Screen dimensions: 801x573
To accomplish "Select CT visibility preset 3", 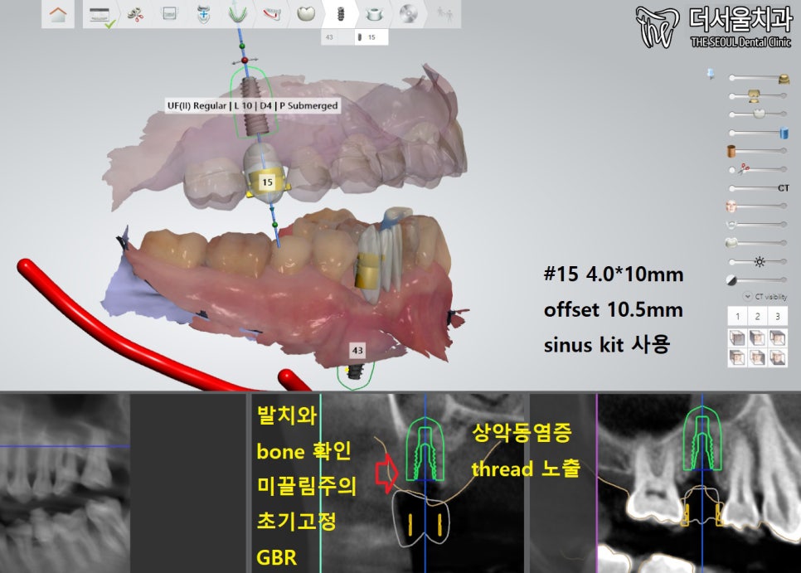I will [779, 316].
